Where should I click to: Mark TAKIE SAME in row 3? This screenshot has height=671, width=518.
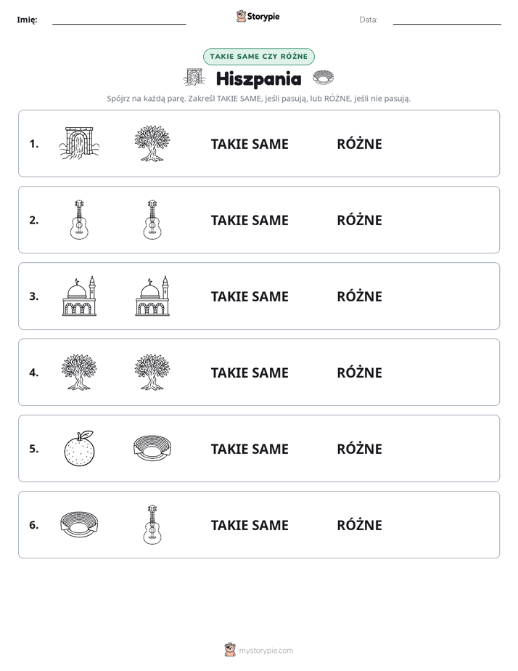pyautogui.click(x=250, y=296)
